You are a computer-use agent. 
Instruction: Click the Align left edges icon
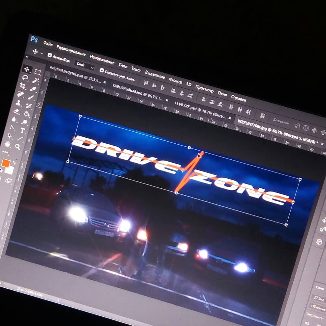pos(173,91)
